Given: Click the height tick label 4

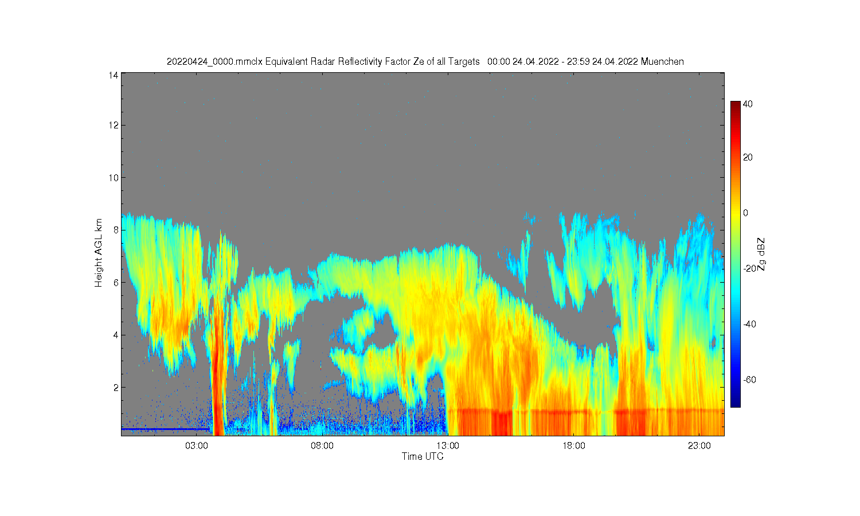Looking at the screenshot, I should tap(115, 335).
